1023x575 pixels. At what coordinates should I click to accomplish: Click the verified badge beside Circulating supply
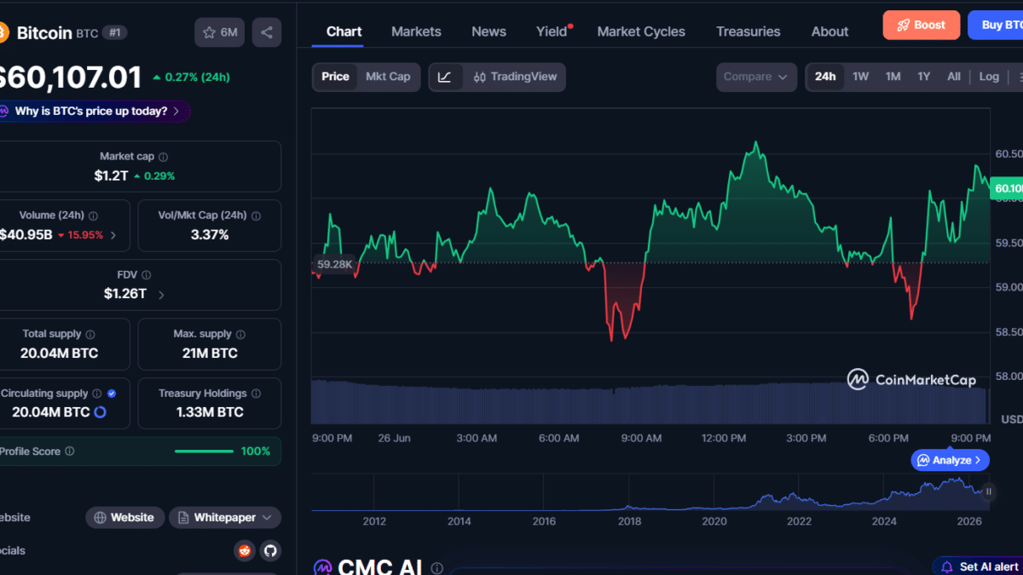click(112, 394)
